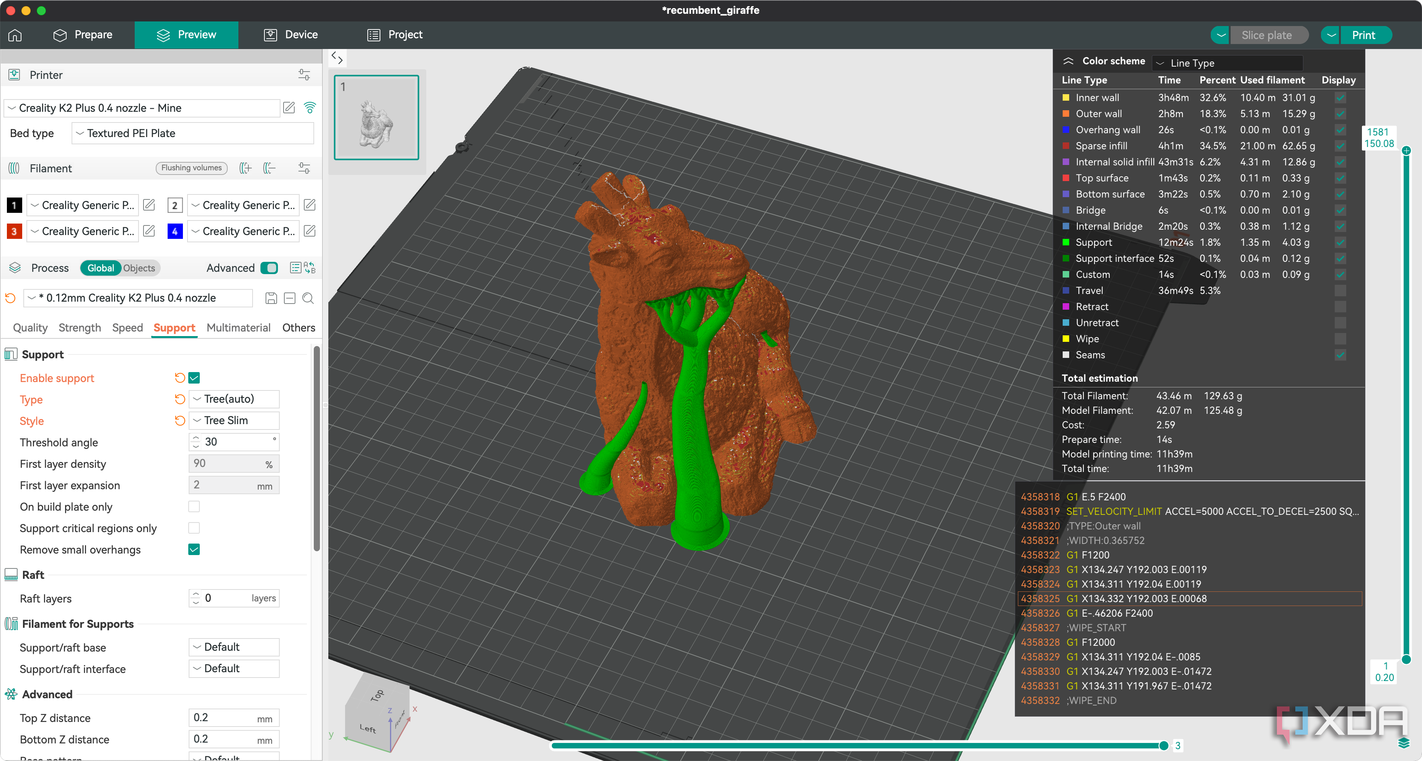Switch to Prepare tab
The width and height of the screenshot is (1422, 761).
[83, 35]
